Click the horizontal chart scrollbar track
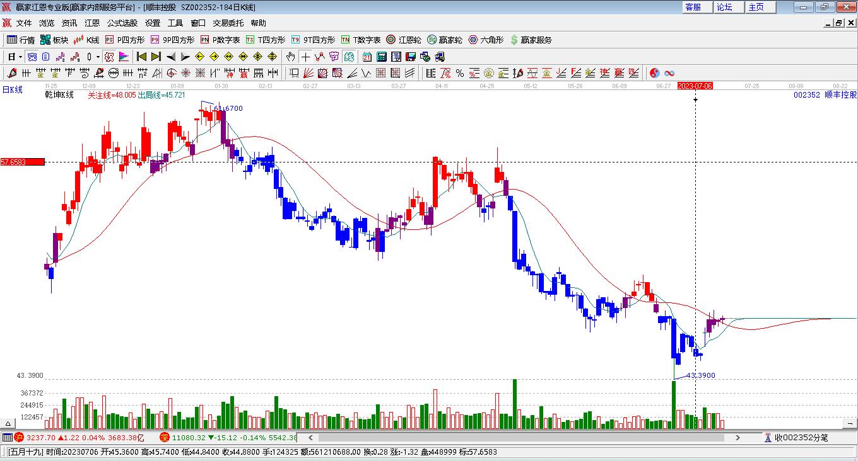The height and width of the screenshot is (461, 858). point(524,437)
